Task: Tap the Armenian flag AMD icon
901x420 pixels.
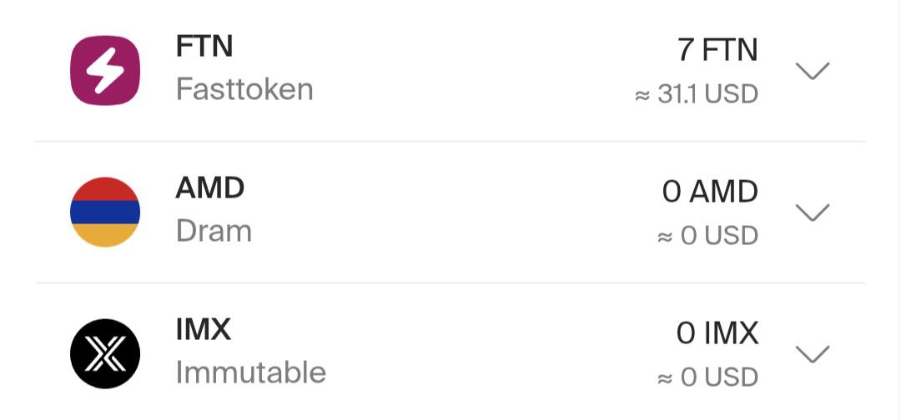Action: click(105, 212)
